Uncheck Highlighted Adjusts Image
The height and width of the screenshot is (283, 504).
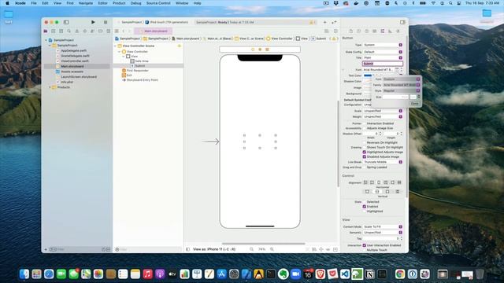point(364,152)
